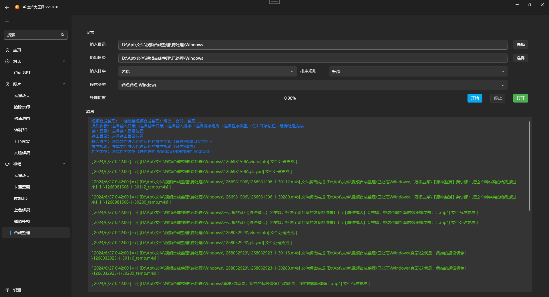Click the log entry for 1268032923-1-30116.m4s
Image resolution: width=549 pixels, height=297 pixels.
pyautogui.click(x=279, y=256)
